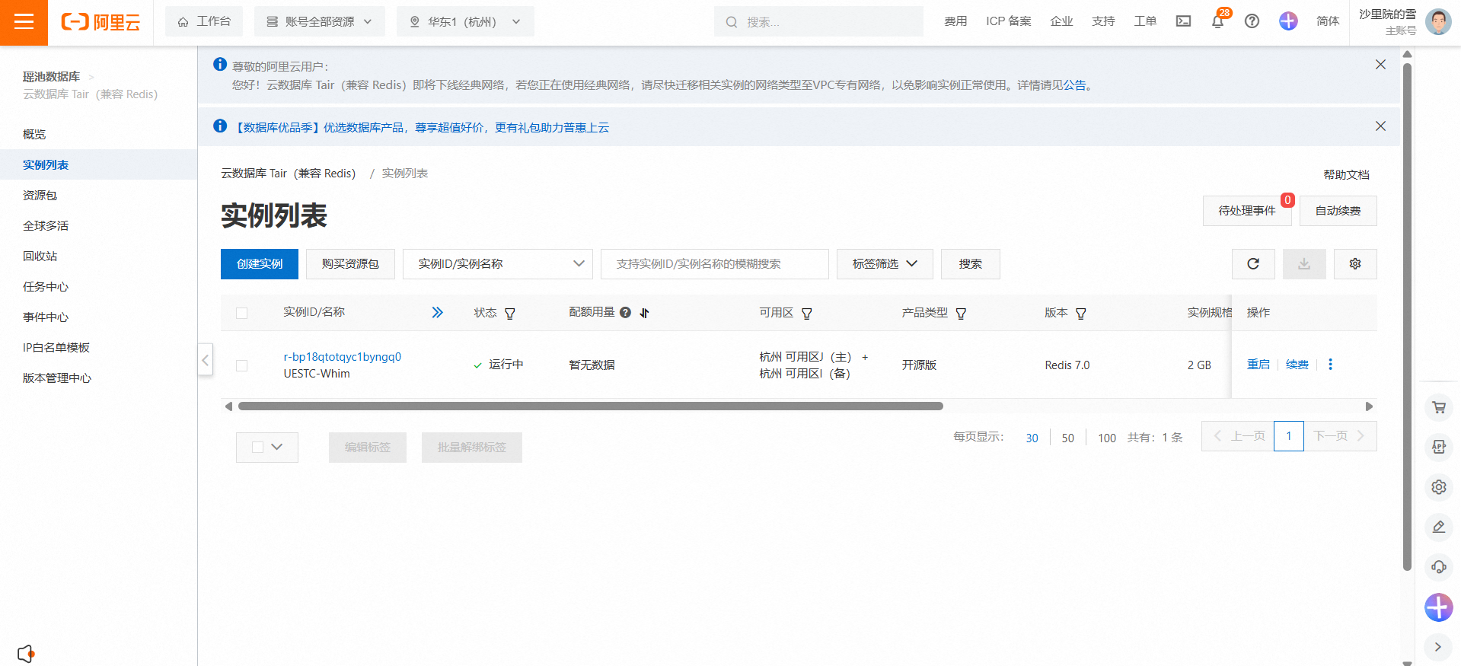Click the grayed export download icon

click(1304, 264)
